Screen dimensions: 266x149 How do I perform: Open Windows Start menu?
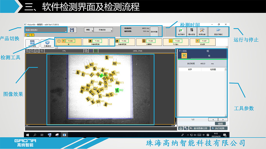[x=27, y=135]
